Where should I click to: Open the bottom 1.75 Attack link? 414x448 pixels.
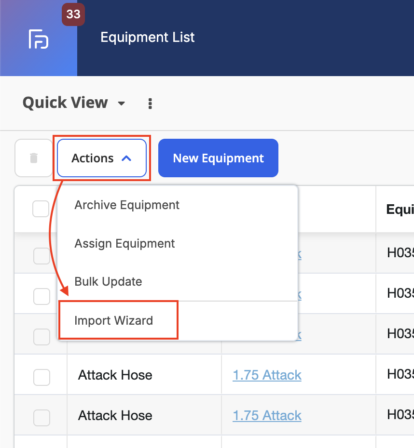pos(267,415)
